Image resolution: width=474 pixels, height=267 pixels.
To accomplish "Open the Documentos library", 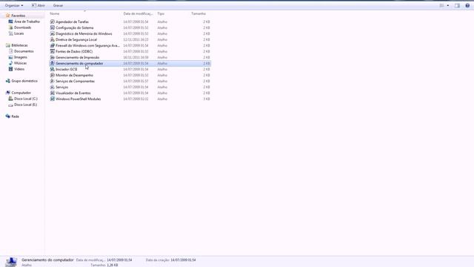I will coord(24,51).
